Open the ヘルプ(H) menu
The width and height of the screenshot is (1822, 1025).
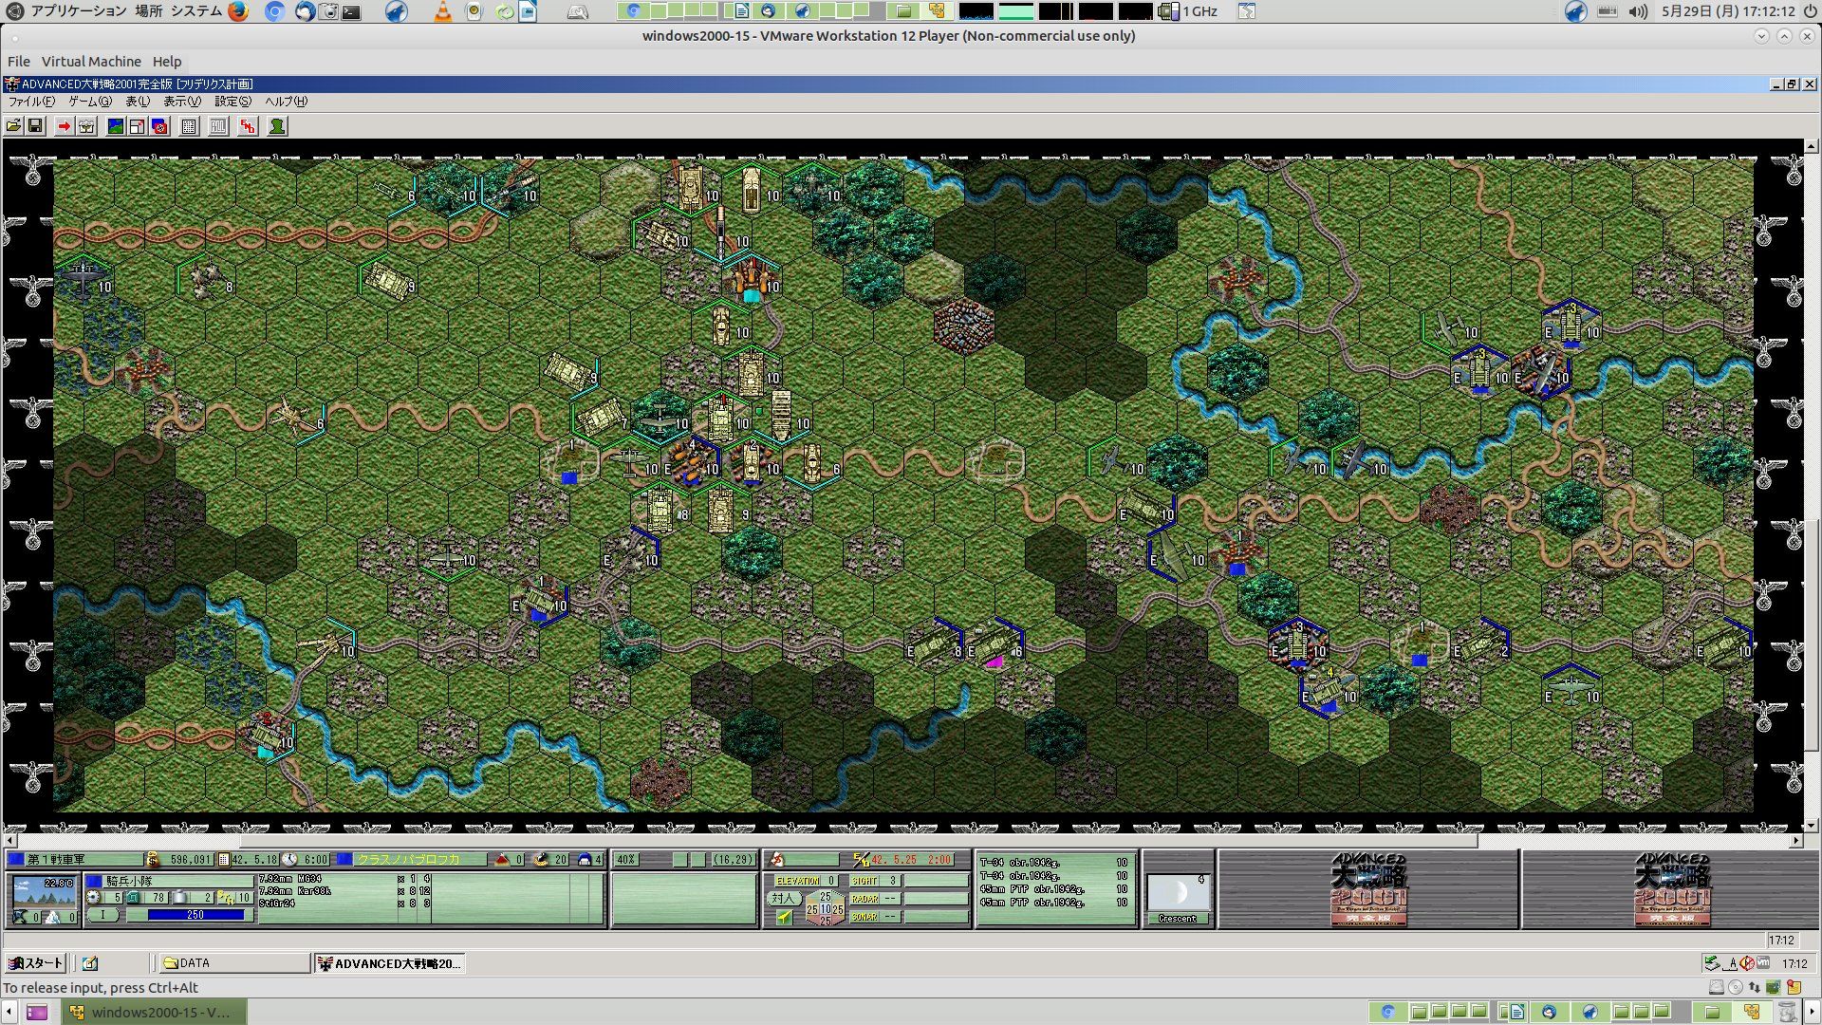point(286,102)
